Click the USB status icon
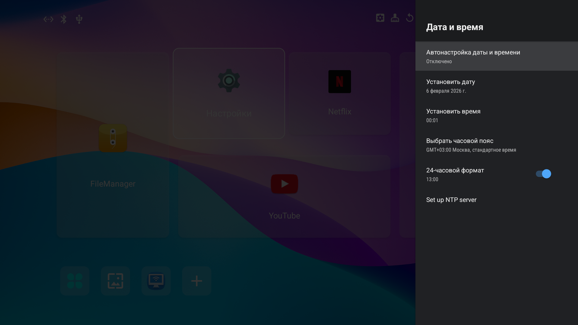Viewport: 578px width, 325px height. pyautogui.click(x=79, y=19)
